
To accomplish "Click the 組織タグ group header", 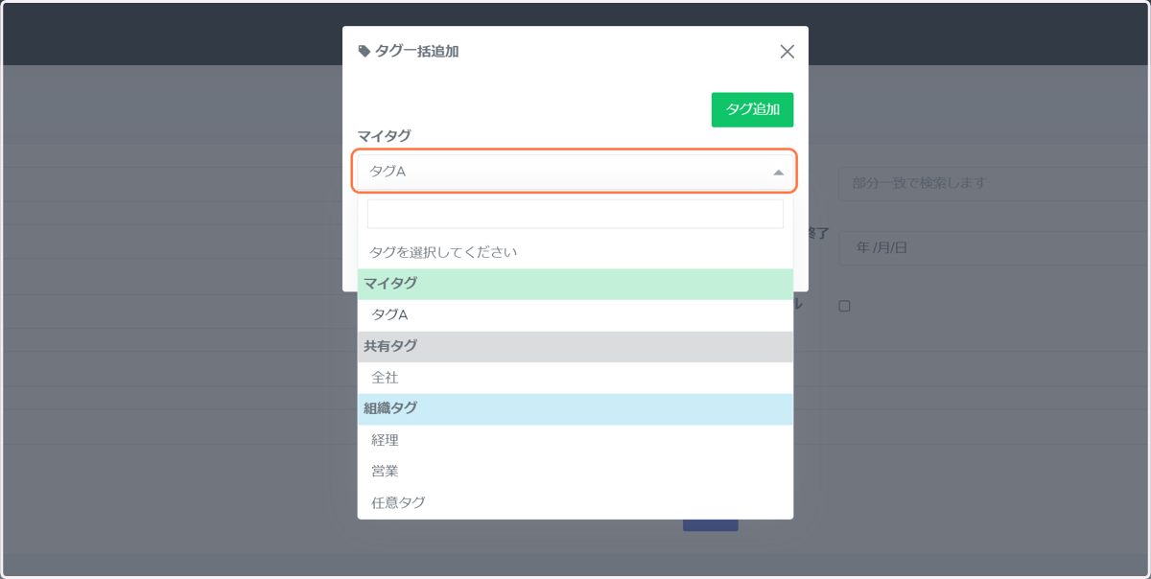I will [x=575, y=408].
